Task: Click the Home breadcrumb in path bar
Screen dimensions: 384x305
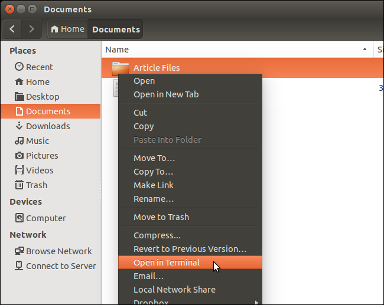Action: 67,29
